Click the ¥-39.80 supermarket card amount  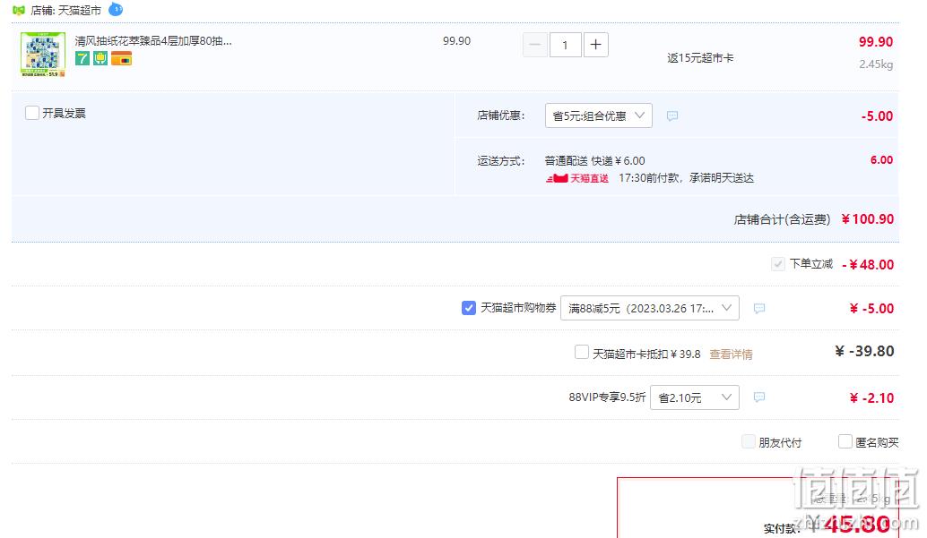[864, 352]
